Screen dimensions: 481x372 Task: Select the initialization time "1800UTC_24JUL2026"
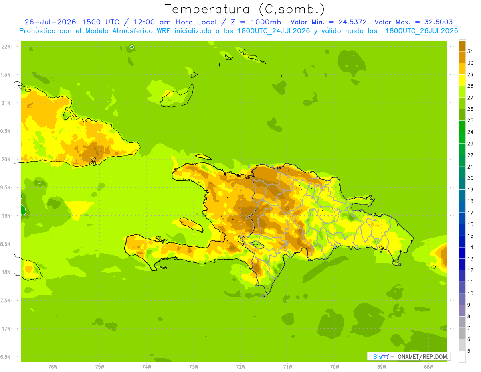pos(274,31)
